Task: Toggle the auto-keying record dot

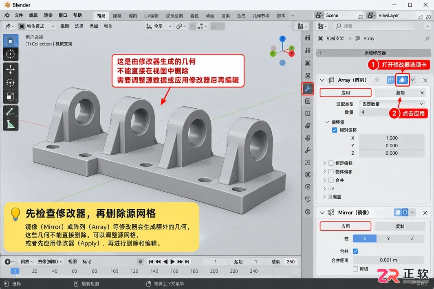Action: click(140, 262)
